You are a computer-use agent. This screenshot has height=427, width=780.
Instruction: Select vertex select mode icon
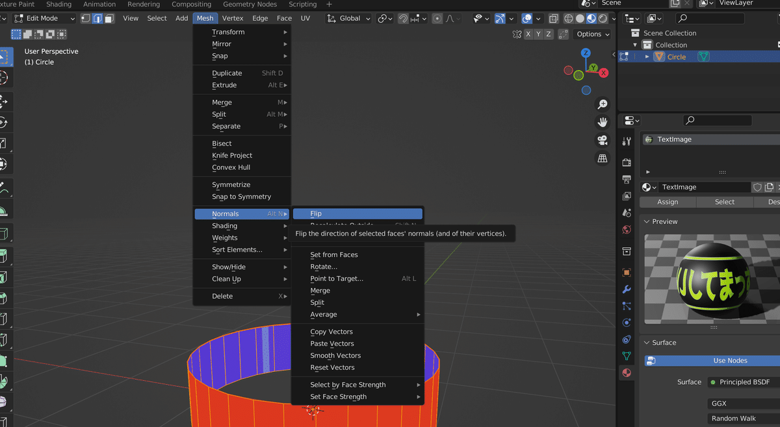86,18
